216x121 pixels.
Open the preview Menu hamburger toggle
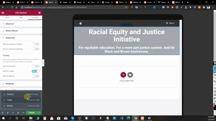(x=170, y=23)
